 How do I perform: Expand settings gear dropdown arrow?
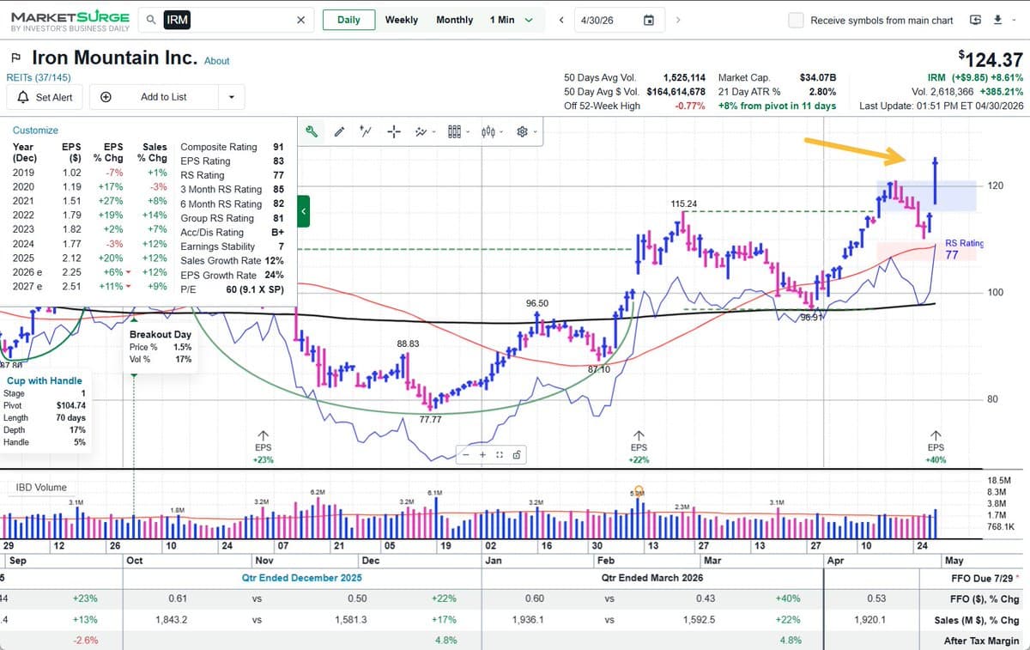535,132
